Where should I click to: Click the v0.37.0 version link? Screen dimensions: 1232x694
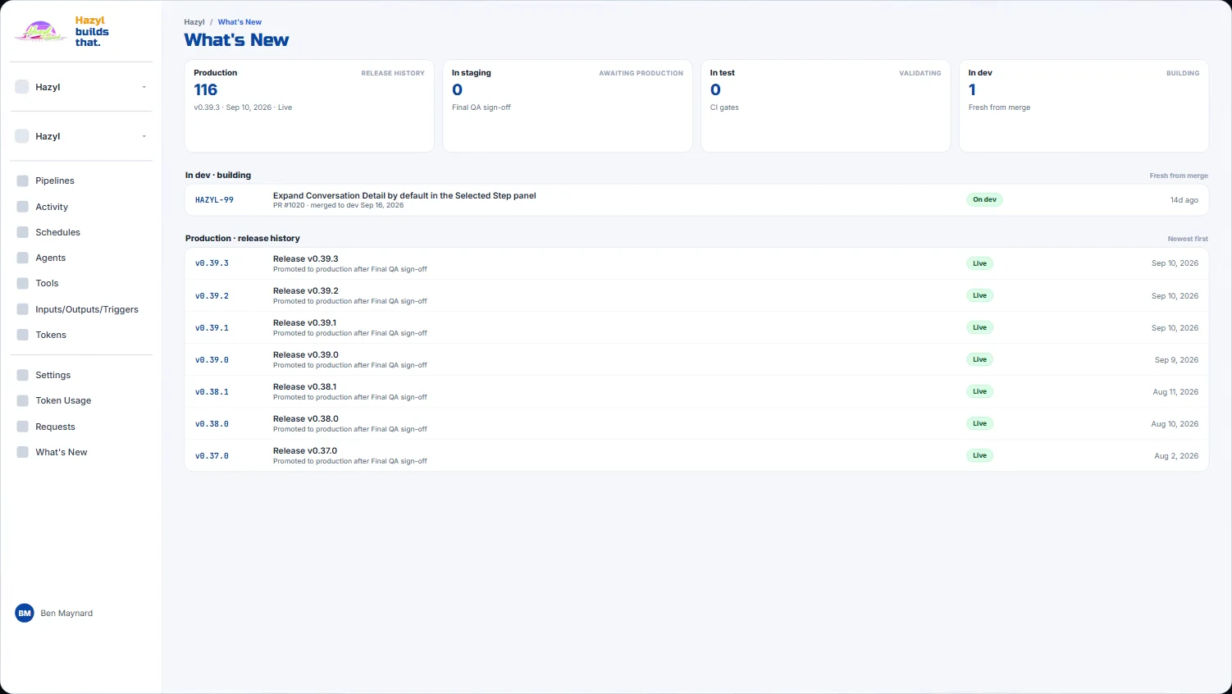tap(212, 455)
